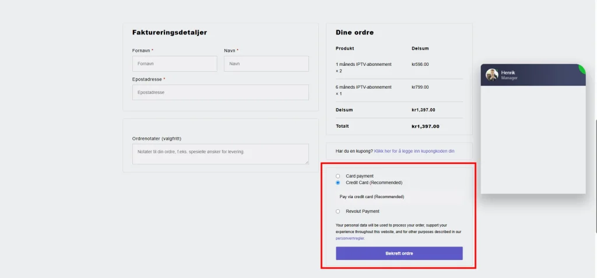
Task: Click the Henrik Manager chat header
Action: click(533, 75)
